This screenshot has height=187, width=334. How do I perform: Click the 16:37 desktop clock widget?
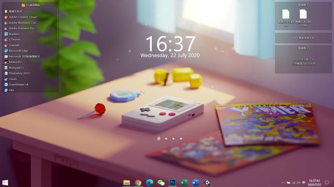[x=171, y=44]
